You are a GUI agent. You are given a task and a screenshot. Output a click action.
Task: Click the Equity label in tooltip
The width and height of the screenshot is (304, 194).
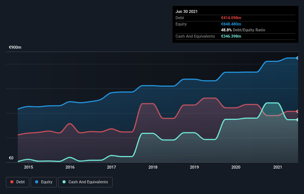tap(181, 24)
